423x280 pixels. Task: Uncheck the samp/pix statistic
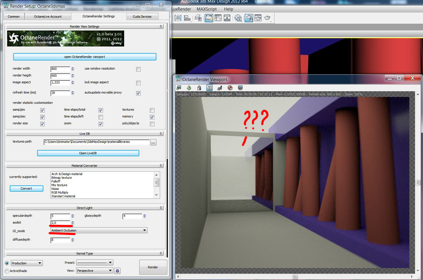pos(43,110)
